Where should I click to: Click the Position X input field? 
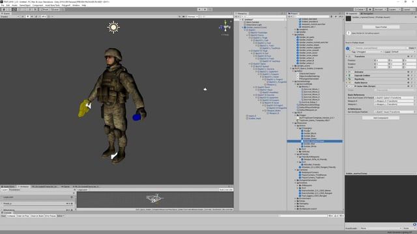pyautogui.click(x=382, y=60)
